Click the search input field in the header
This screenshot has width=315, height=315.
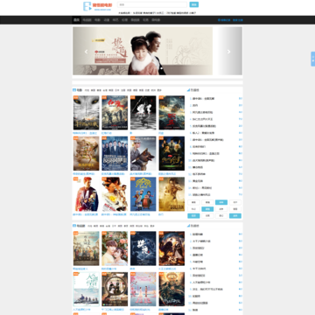point(152,4)
